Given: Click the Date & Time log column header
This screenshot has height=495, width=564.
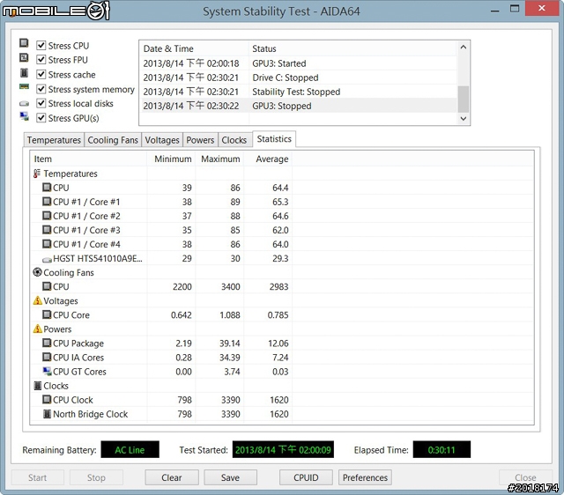Looking at the screenshot, I should click(x=194, y=48).
